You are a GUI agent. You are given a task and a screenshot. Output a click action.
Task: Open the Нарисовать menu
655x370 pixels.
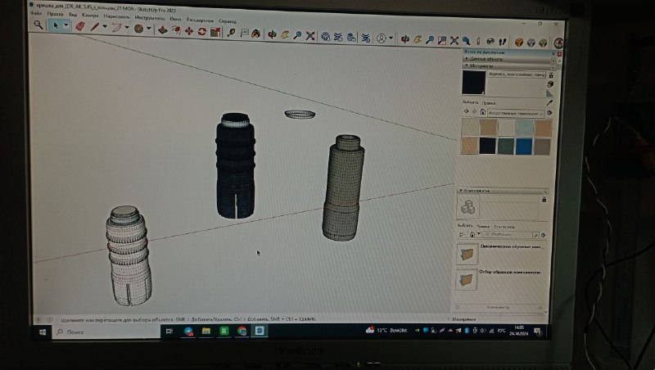point(116,16)
